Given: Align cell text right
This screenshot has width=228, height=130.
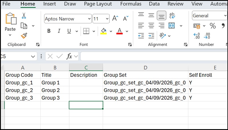Looking at the screenshot, I should [x=161, y=26].
